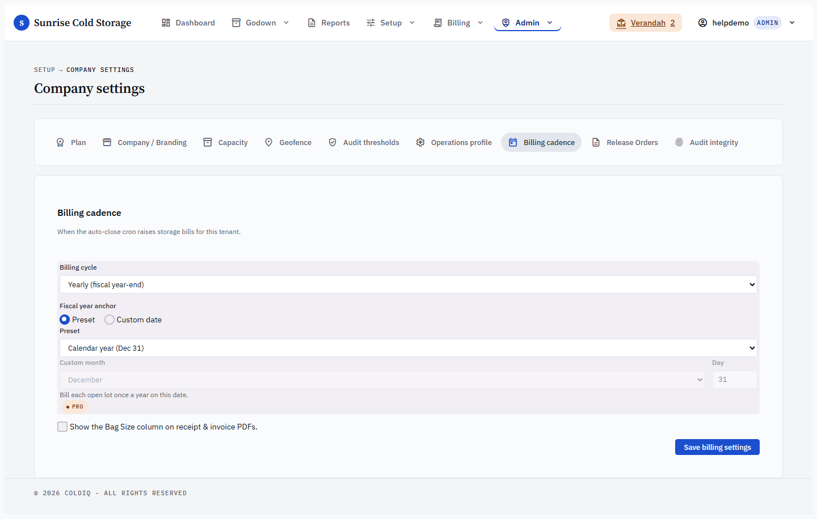Click the Plan badge icon
817x519 pixels.
click(60, 142)
